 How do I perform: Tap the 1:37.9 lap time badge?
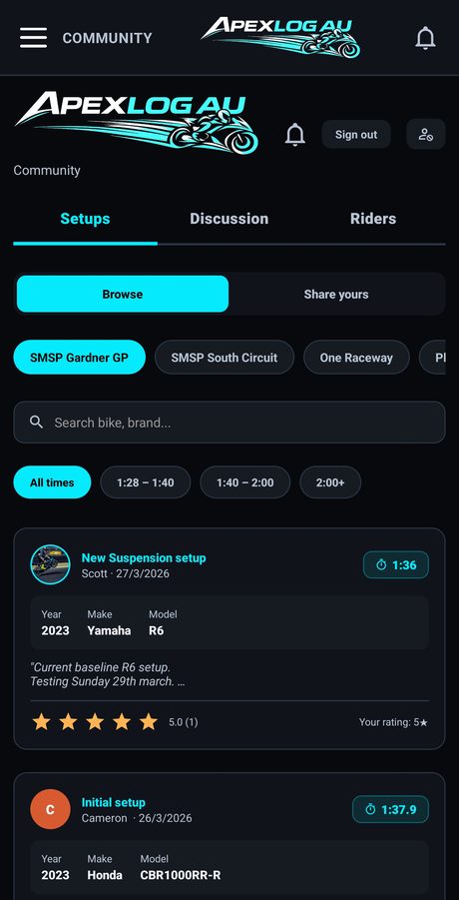(390, 809)
